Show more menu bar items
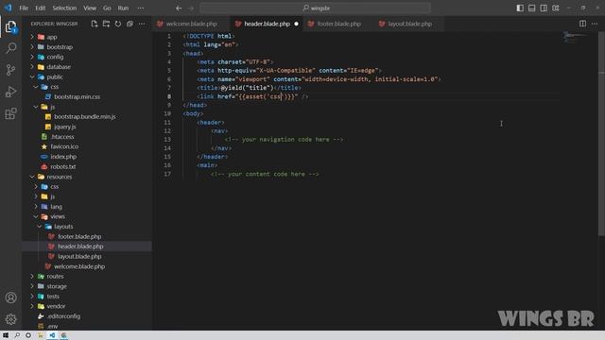Viewport: 605px width, 340px height. click(141, 8)
